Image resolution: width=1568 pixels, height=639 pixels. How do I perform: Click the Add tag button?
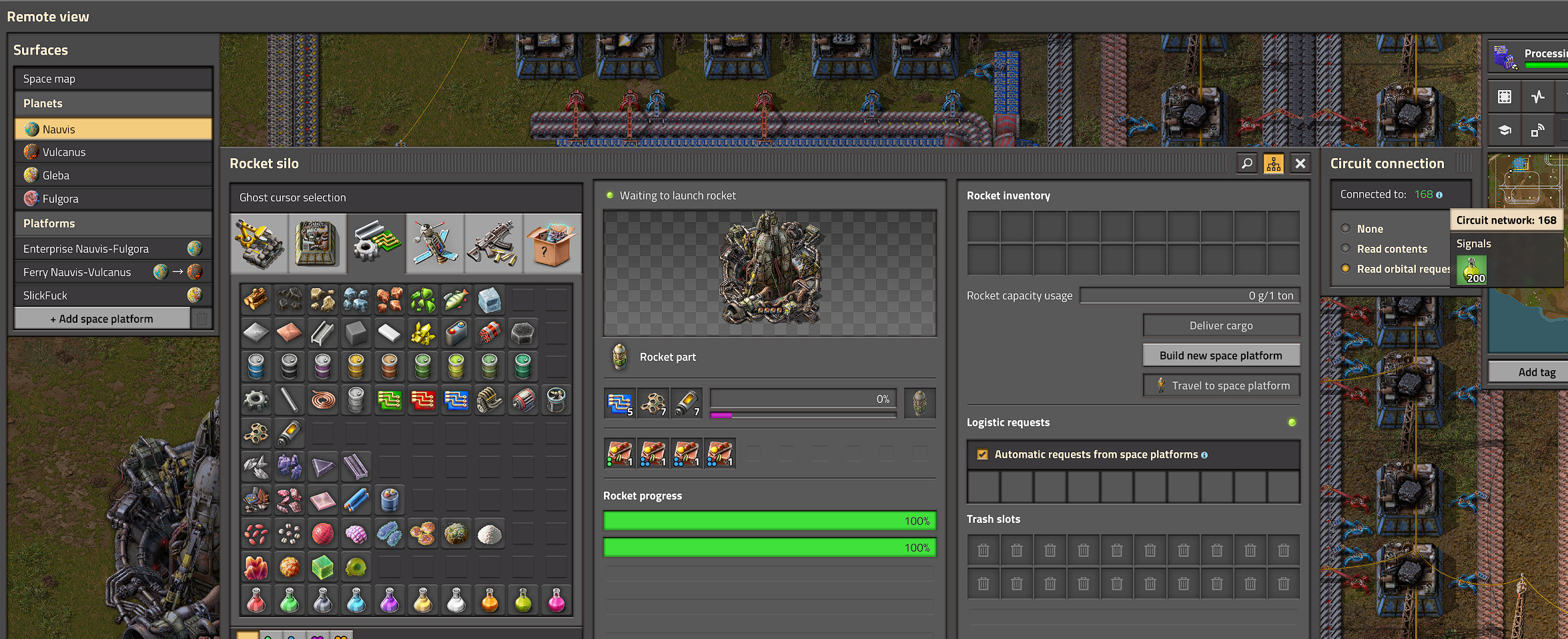point(1529,372)
